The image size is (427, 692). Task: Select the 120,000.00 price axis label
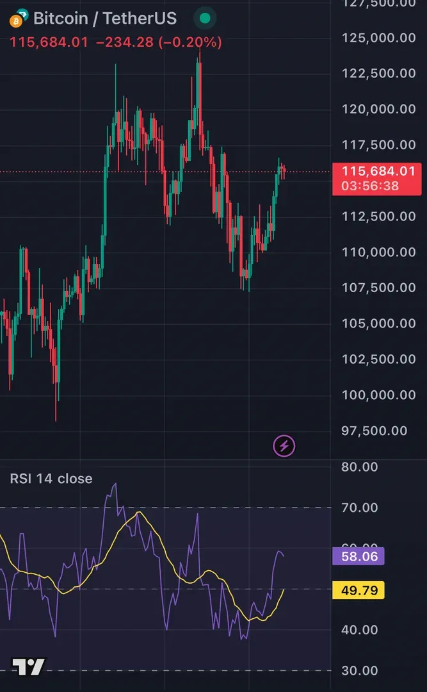378,108
